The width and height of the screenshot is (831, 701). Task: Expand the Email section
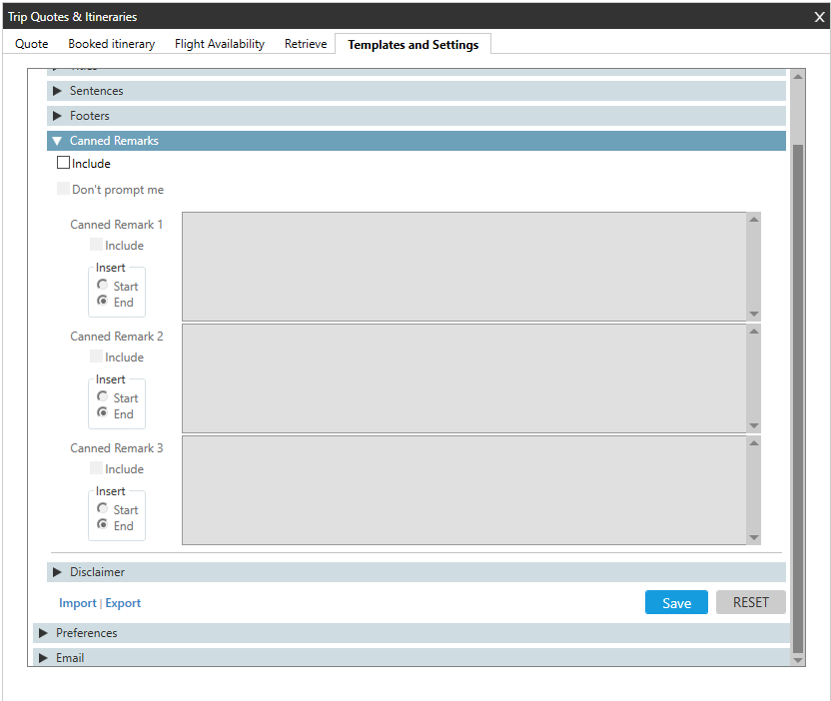pos(69,658)
